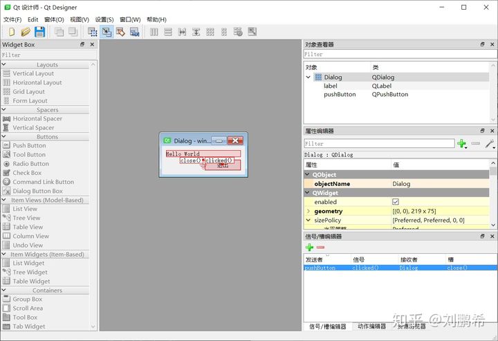Collapse the sizePolicy property row
This screenshot has height=341, width=498.
(308, 220)
